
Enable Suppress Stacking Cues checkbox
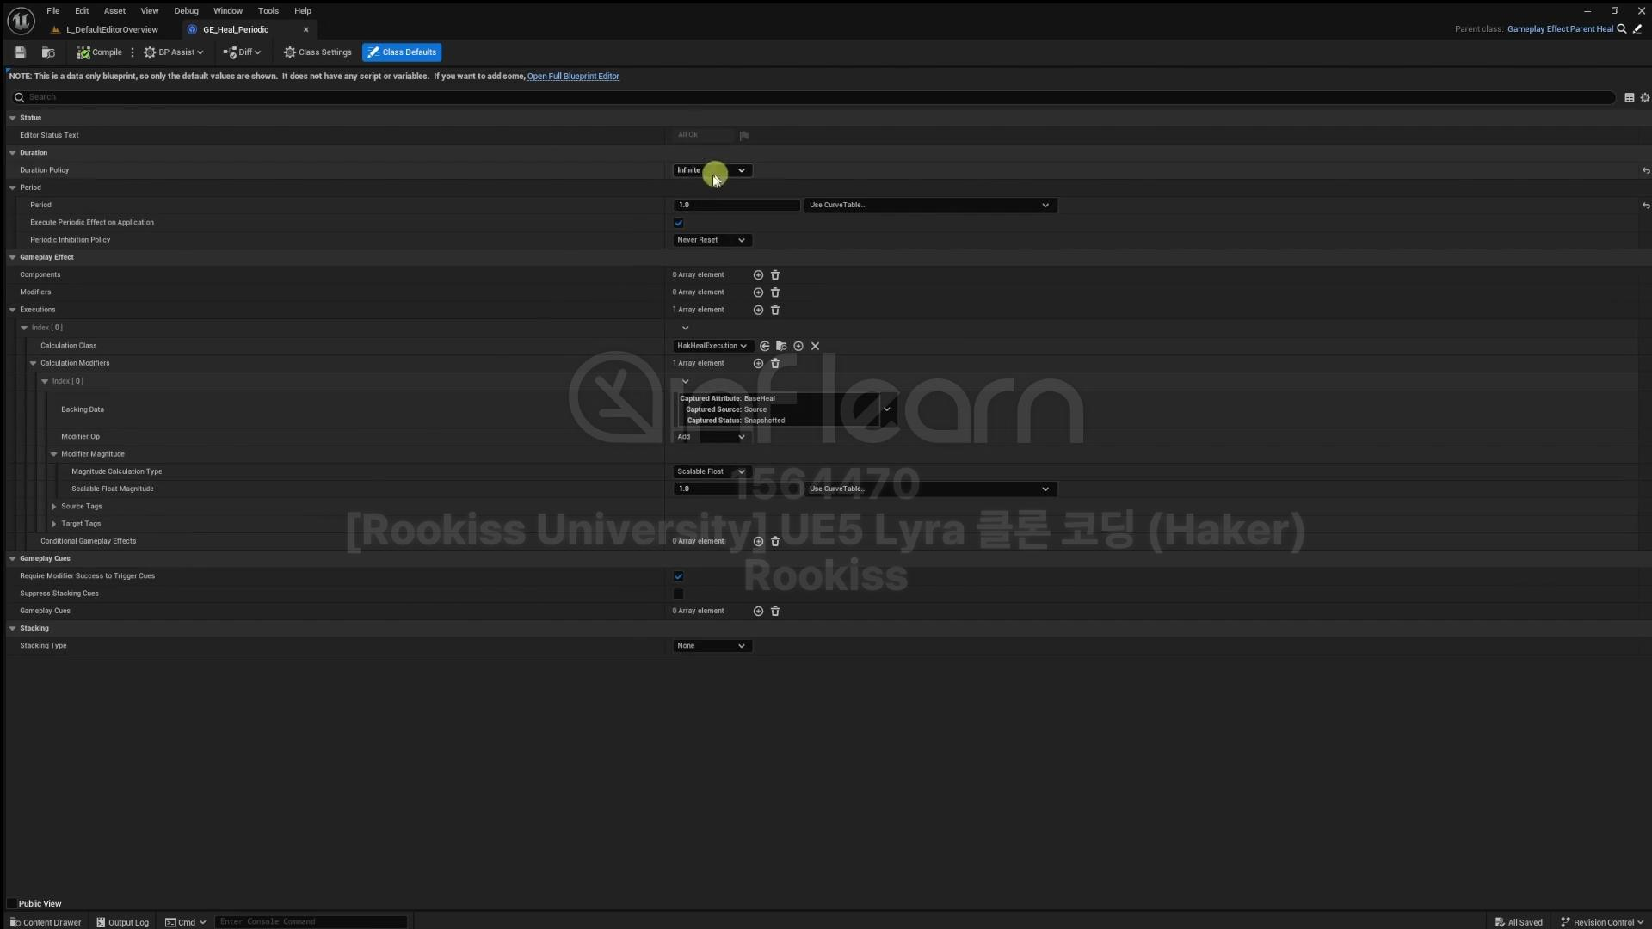[x=679, y=594]
